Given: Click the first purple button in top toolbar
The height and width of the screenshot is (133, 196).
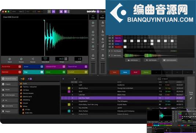Looking at the screenshot, I should [x=53, y=12].
